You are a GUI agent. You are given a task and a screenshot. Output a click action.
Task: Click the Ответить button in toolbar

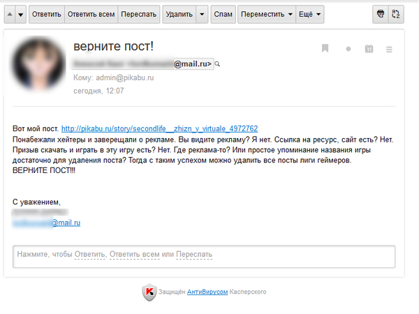(47, 13)
